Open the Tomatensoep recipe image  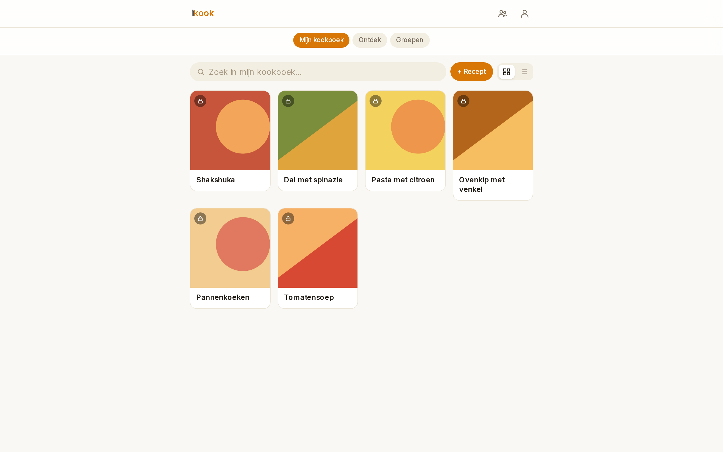(318, 248)
